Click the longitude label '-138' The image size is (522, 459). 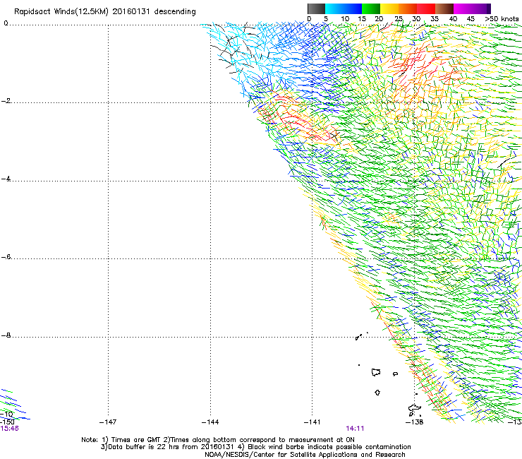[x=415, y=422]
